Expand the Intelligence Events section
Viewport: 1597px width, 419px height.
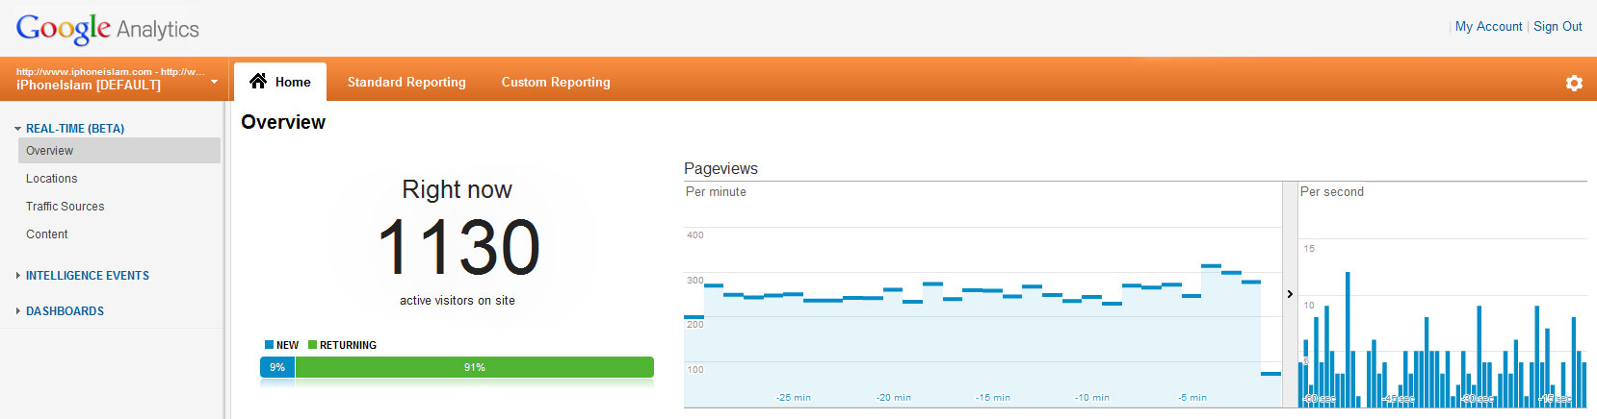18,276
